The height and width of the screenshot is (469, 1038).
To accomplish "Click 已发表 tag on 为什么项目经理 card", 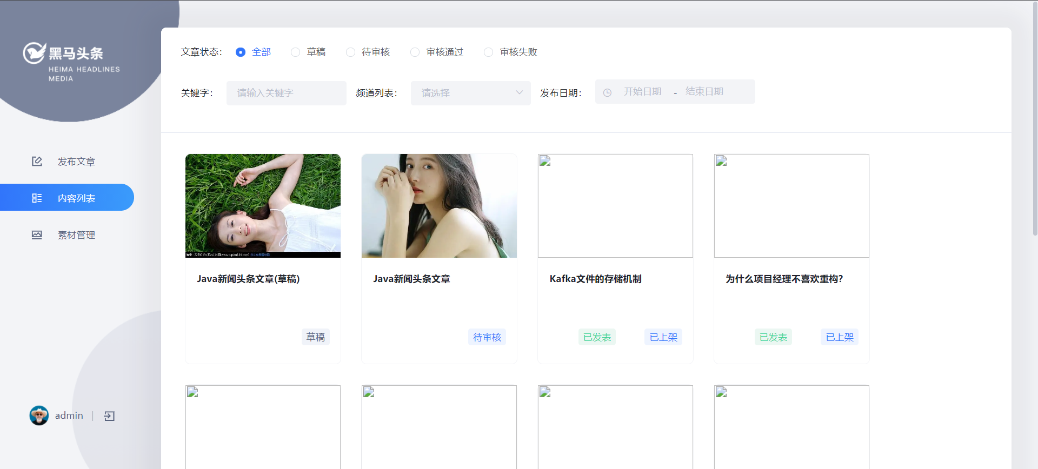I will (x=773, y=337).
